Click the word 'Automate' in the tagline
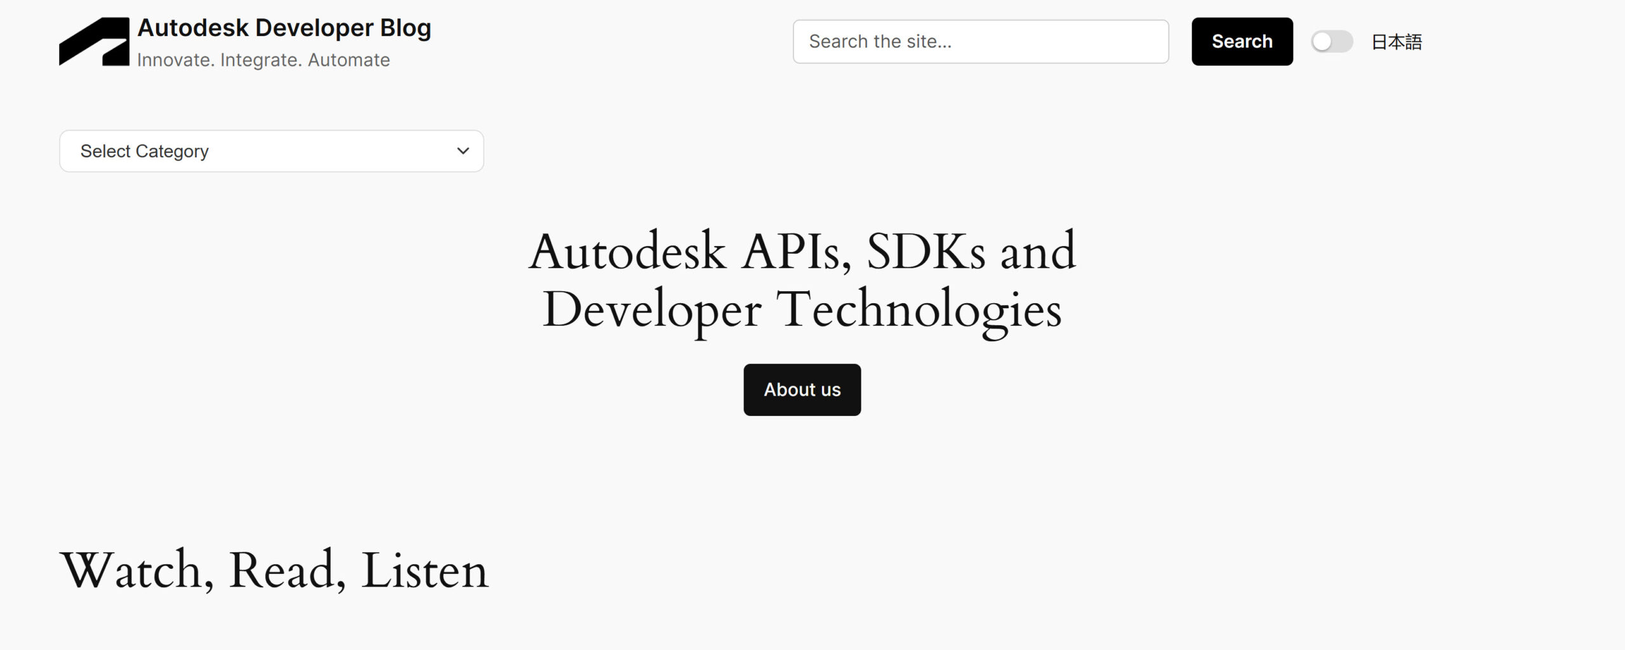The width and height of the screenshot is (1625, 650). [x=348, y=60]
